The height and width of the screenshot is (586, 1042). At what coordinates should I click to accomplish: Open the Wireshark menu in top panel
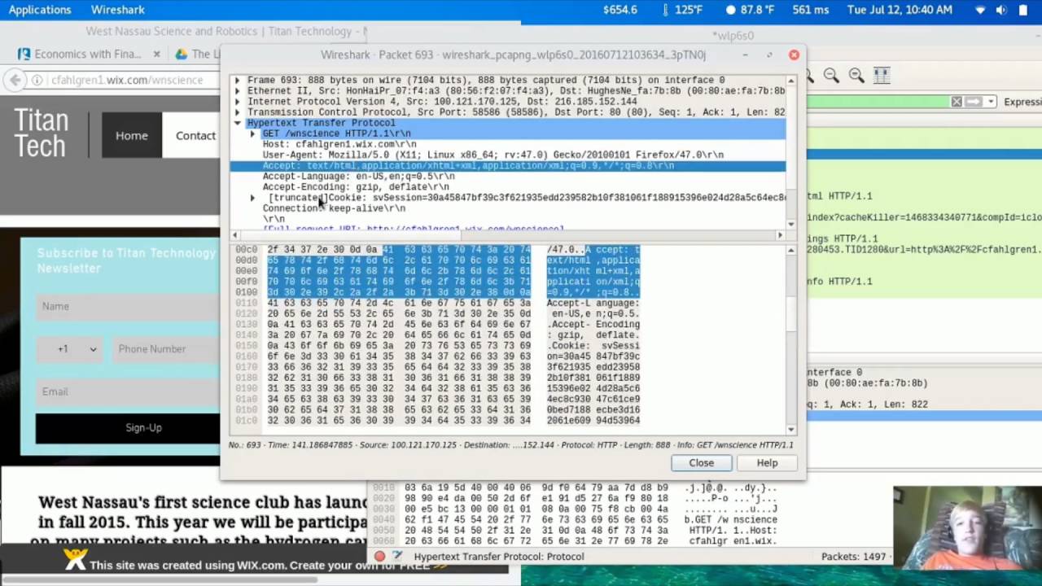click(x=117, y=10)
